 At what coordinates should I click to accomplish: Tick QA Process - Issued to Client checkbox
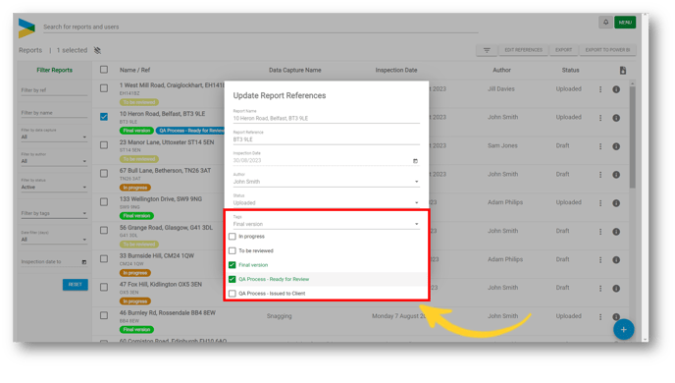[232, 294]
